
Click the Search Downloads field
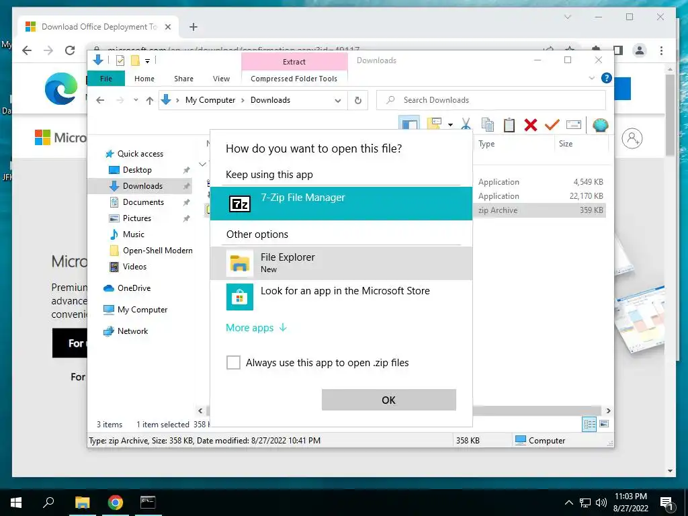click(491, 100)
